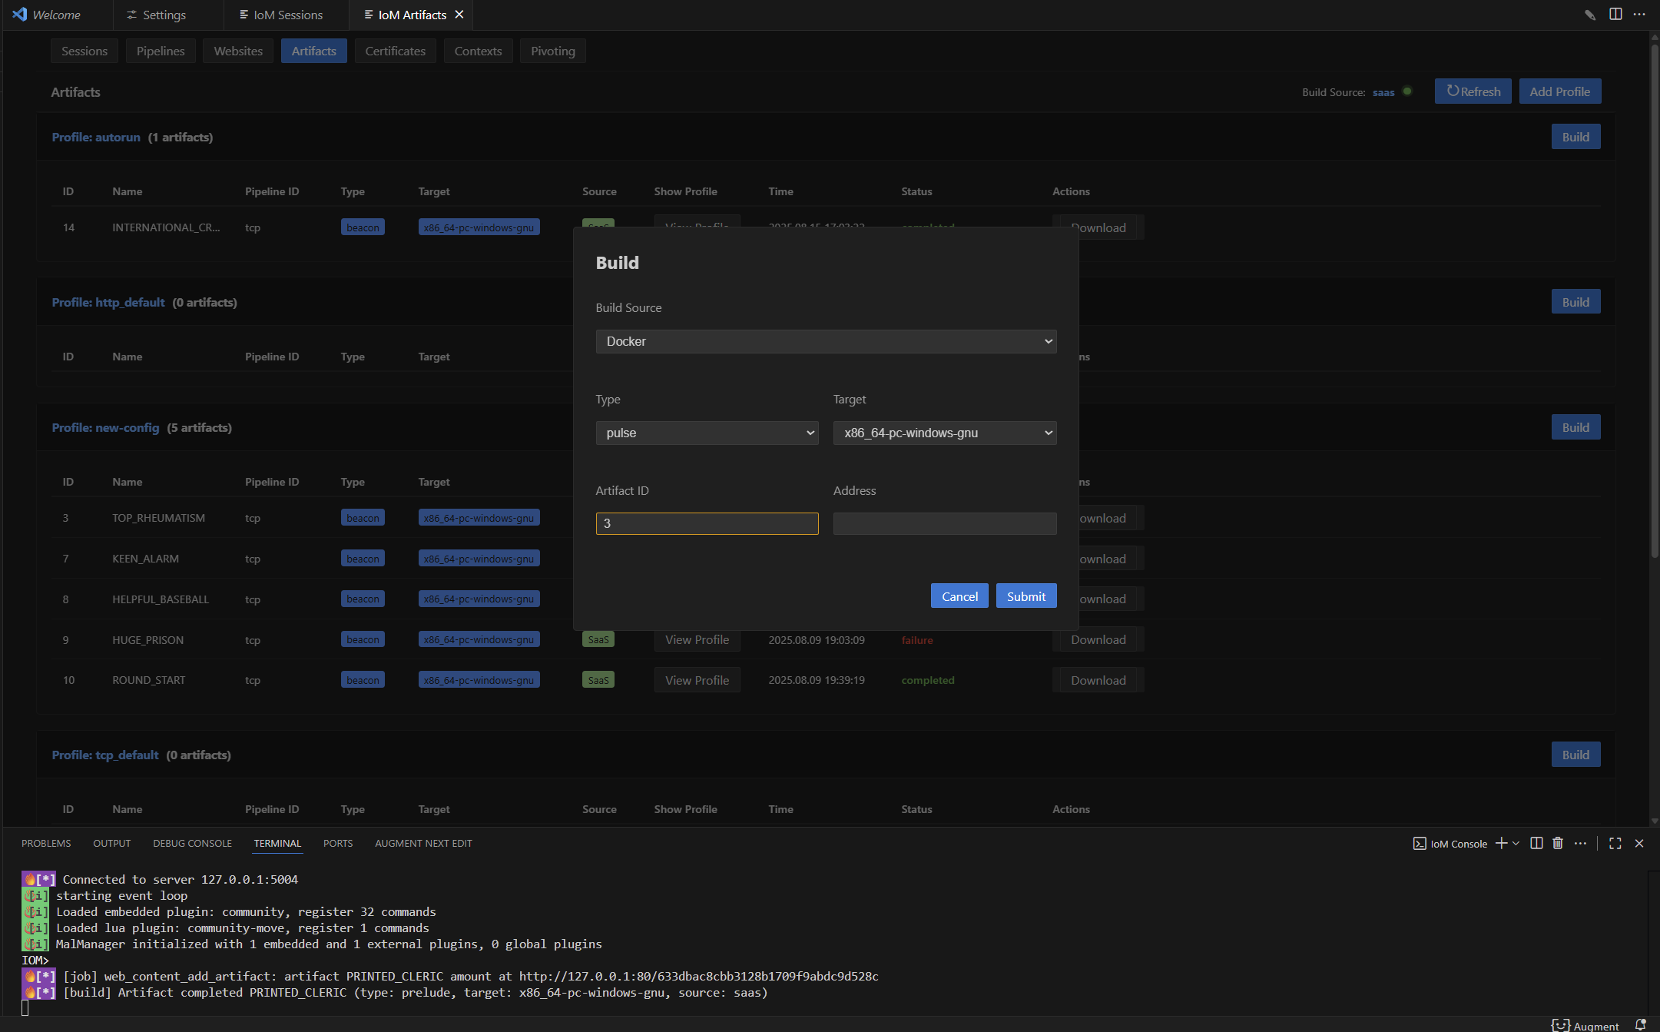The image size is (1660, 1032).
Task: Open the AUGMENT NEXT EDIT panel tab
Action: point(423,843)
